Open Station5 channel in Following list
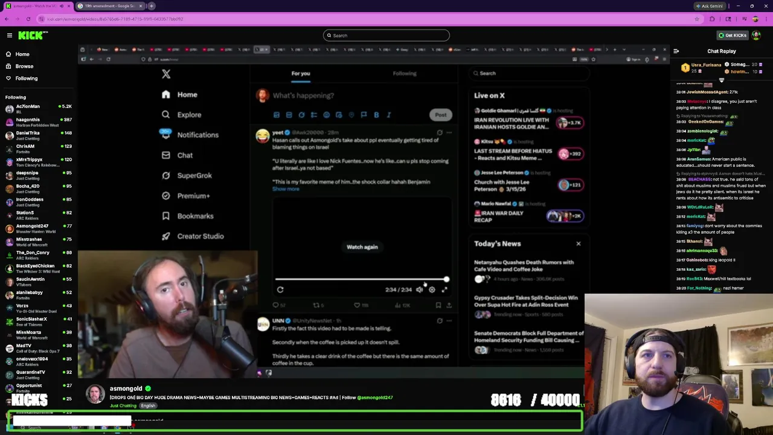The width and height of the screenshot is (773, 435). click(x=37, y=215)
